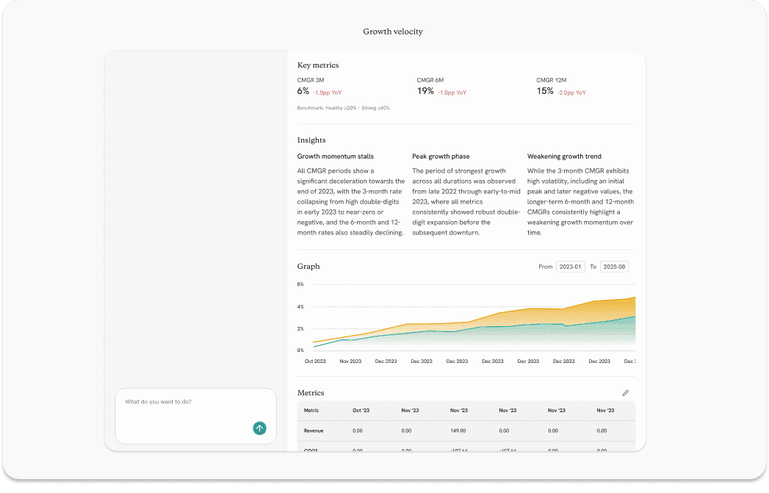Open the From date picker showing 2023-01
Image resolution: width=769 pixels, height=493 pixels.
570,266
